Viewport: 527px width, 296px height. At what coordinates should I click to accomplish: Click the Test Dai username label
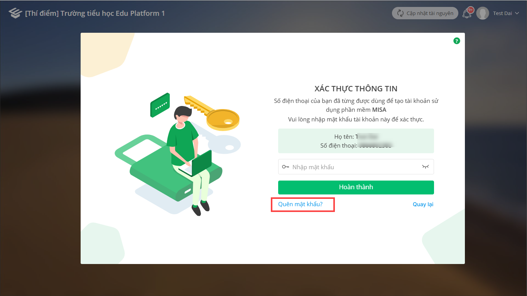coord(502,13)
